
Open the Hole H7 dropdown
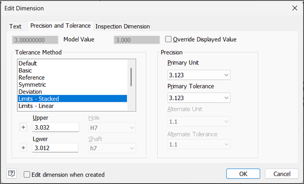coord(112,128)
